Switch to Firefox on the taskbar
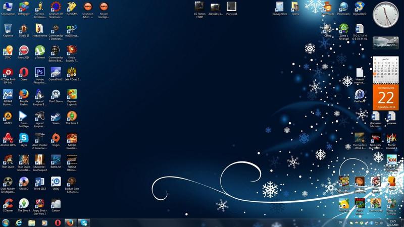404x227 pixels. (70, 222)
